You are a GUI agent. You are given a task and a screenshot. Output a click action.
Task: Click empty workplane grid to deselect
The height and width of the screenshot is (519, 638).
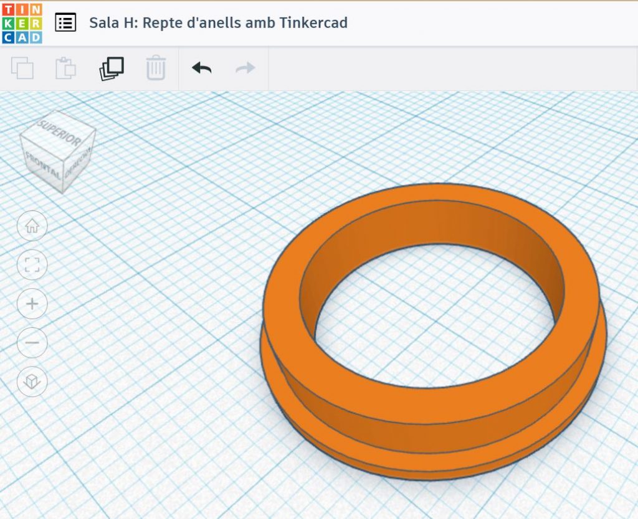click(156, 436)
